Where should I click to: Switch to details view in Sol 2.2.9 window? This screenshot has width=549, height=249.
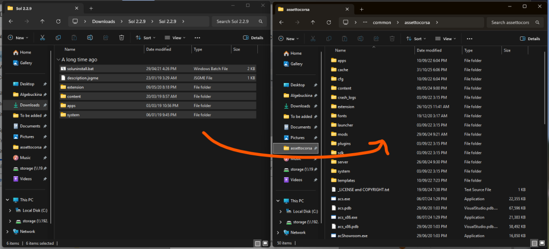(x=258, y=243)
